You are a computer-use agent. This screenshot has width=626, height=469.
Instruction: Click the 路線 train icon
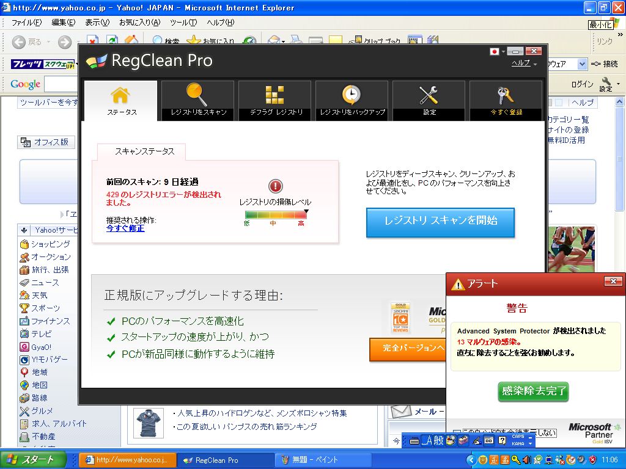tap(24, 398)
